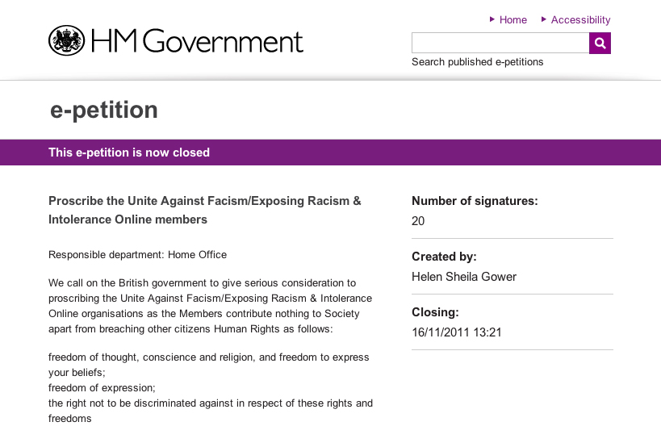Click the "Number of signatures" label
Screen dimensions: 661x447
(475, 201)
